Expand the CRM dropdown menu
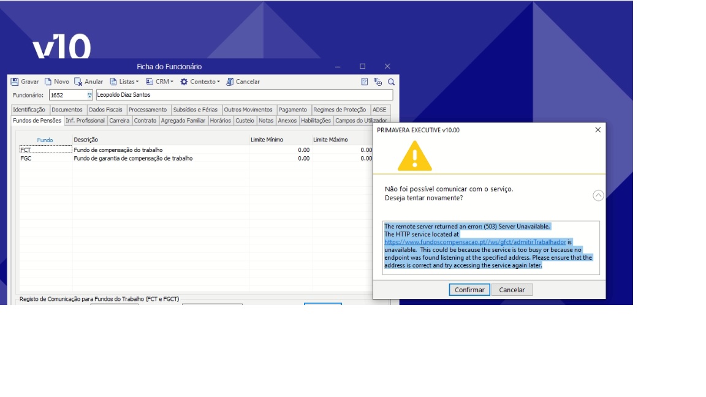 tap(159, 81)
